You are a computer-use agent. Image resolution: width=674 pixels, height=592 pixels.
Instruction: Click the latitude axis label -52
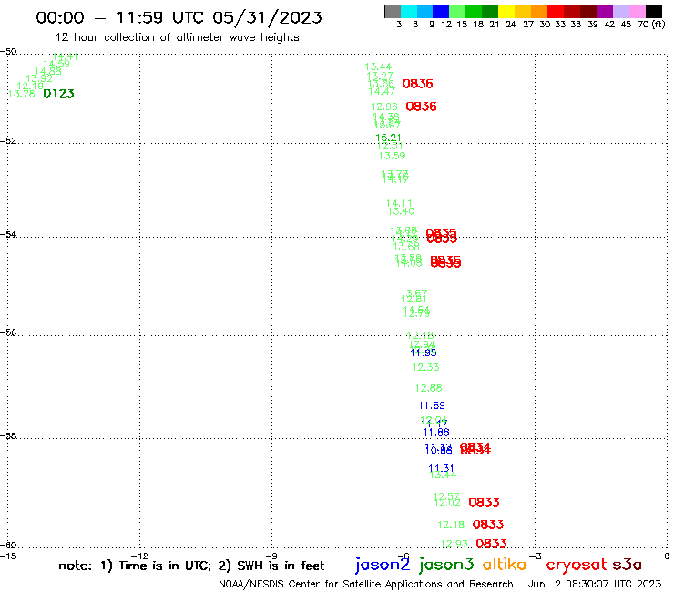[8, 140]
